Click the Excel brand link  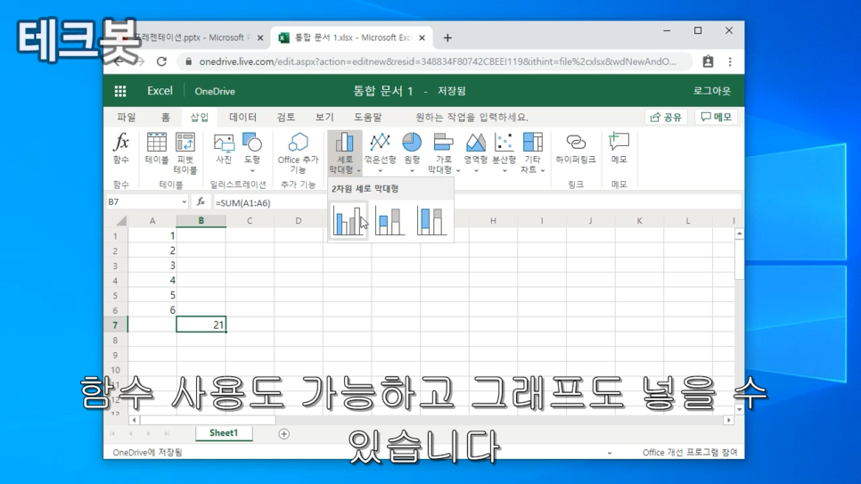pos(160,91)
